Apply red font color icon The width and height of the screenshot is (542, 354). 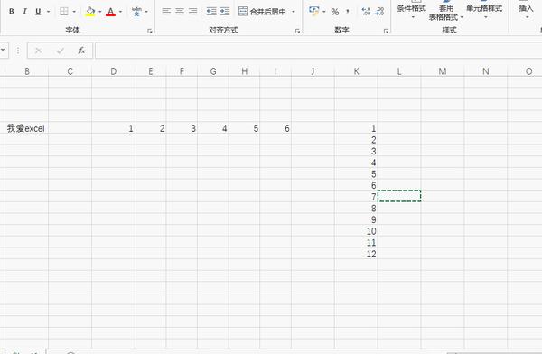coord(110,12)
